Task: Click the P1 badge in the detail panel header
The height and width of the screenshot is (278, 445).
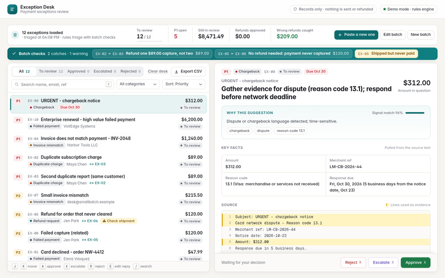Action: click(x=226, y=72)
